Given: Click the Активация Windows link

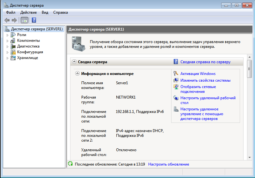Looking at the screenshot, I should [198, 74].
